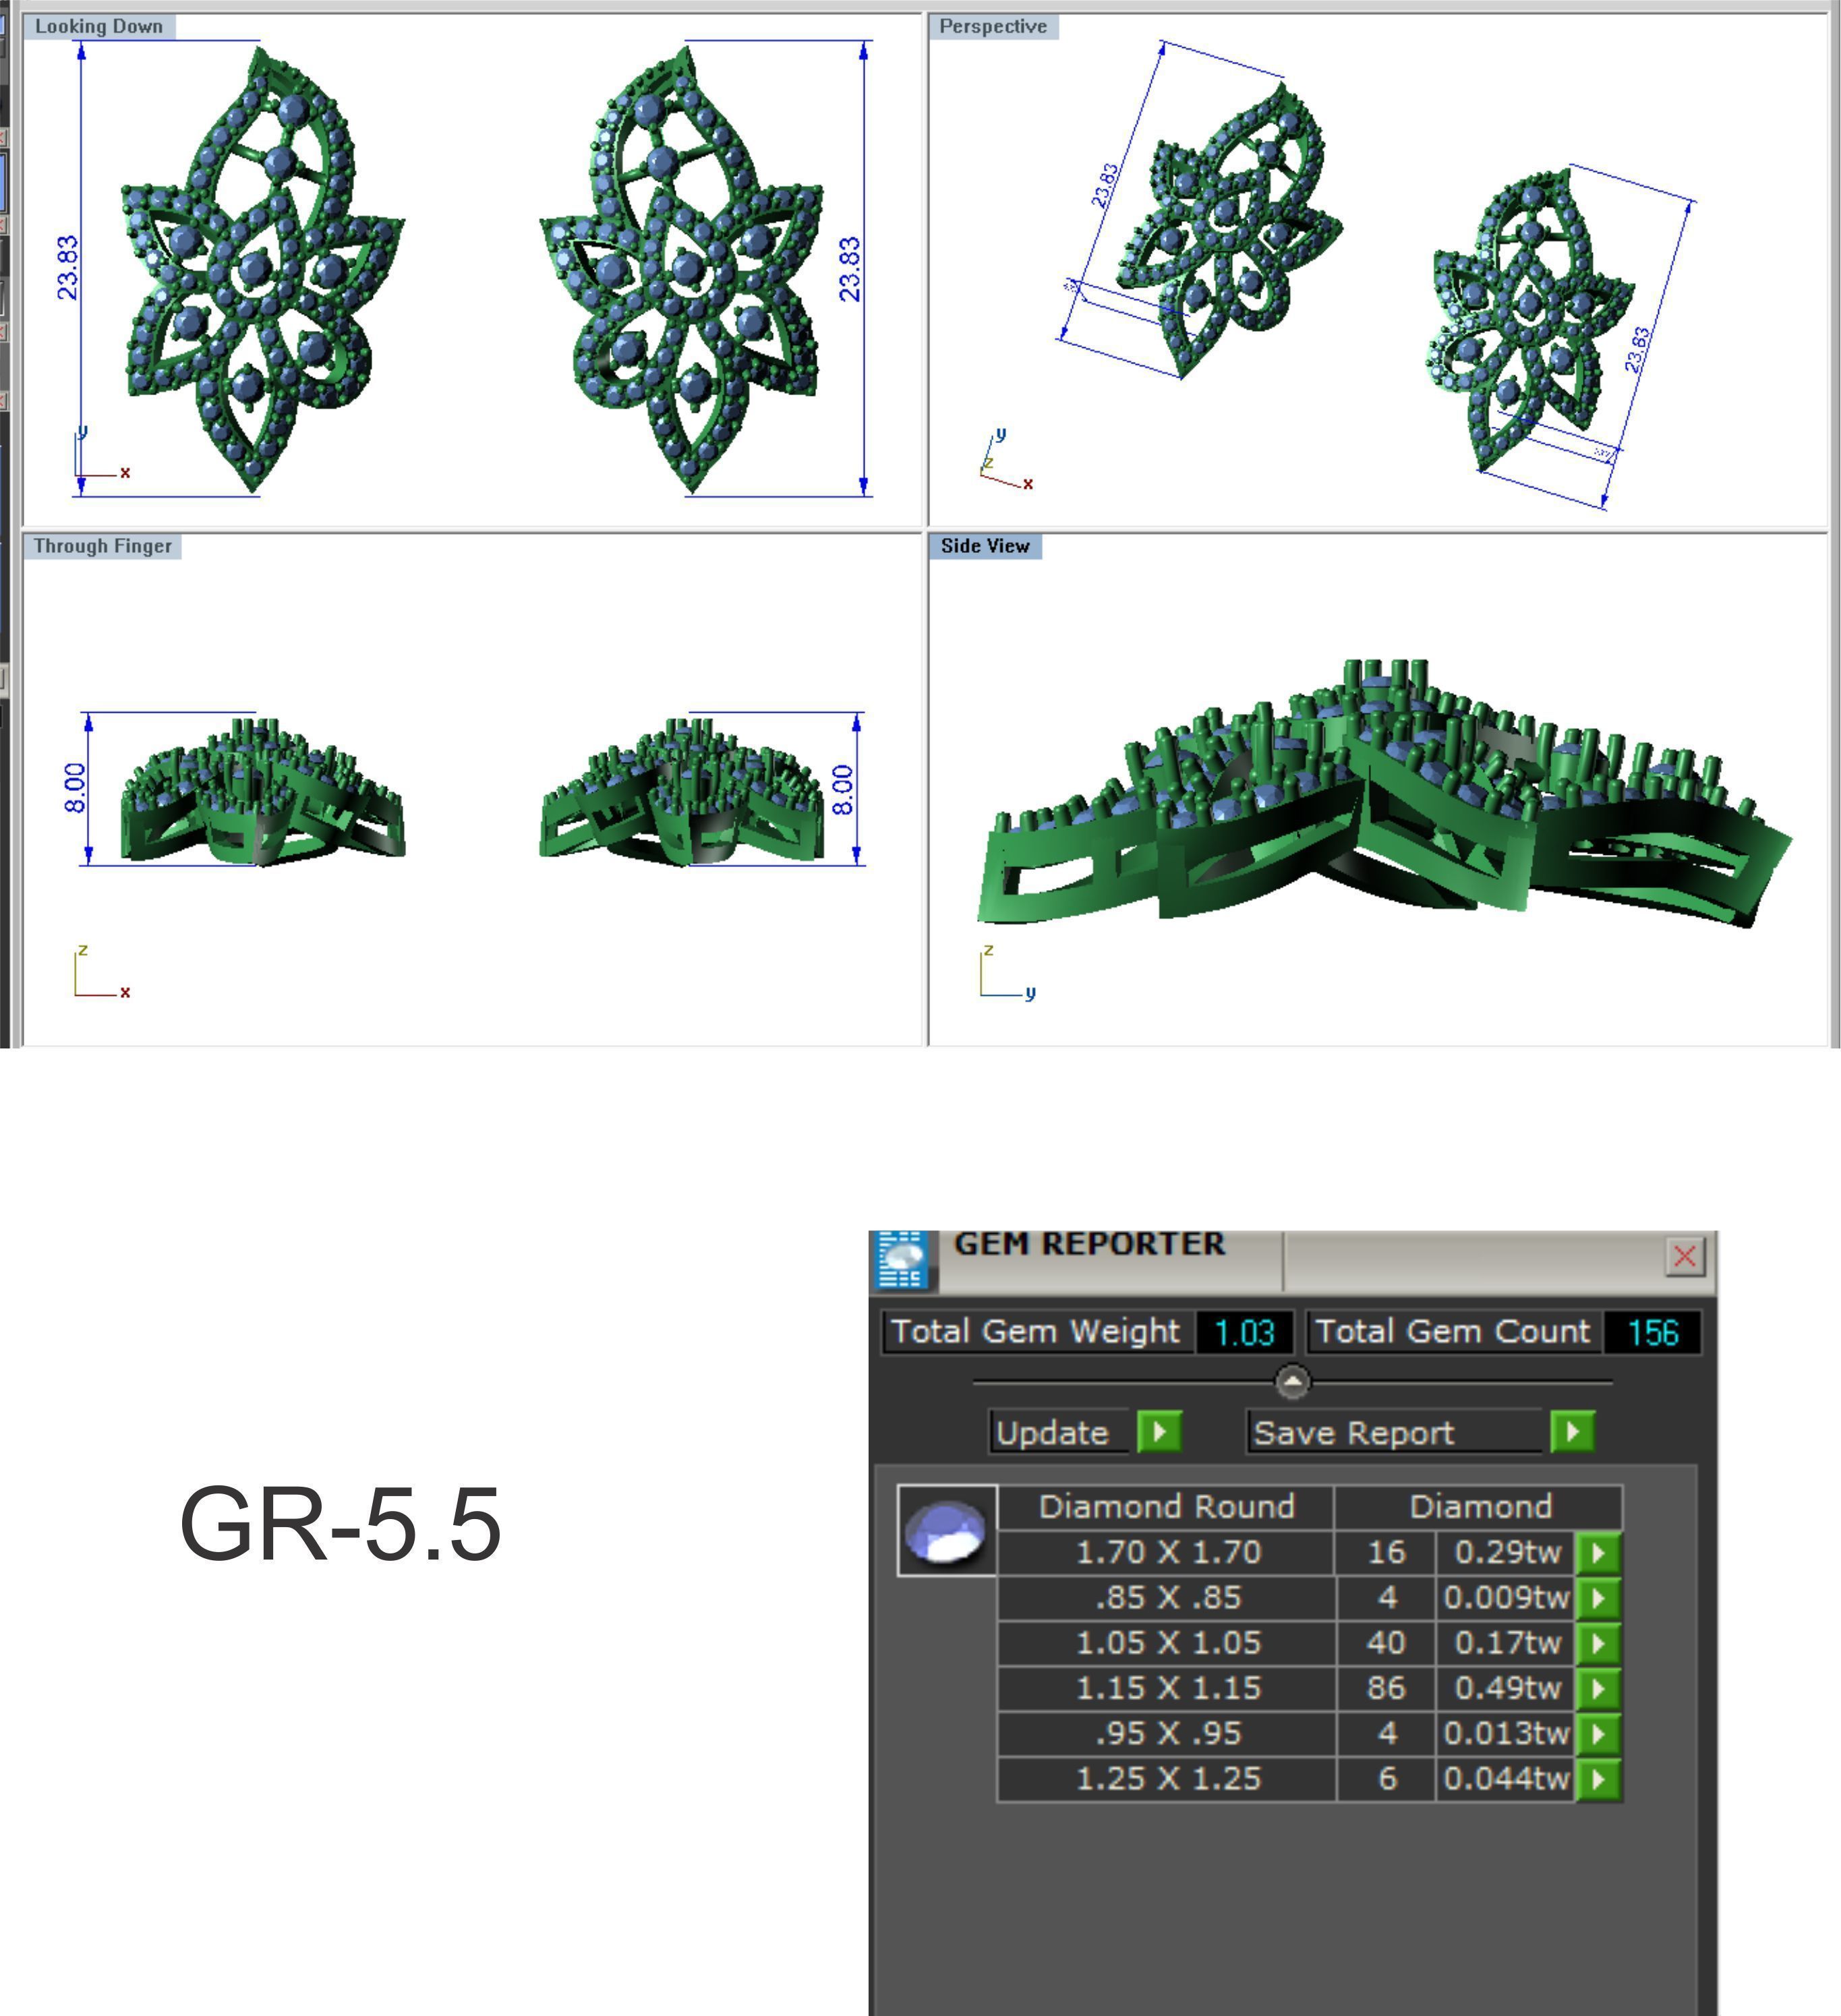This screenshot has height=2016, width=1841.
Task: Select the Perspective viewport label
Action: pos(993,27)
